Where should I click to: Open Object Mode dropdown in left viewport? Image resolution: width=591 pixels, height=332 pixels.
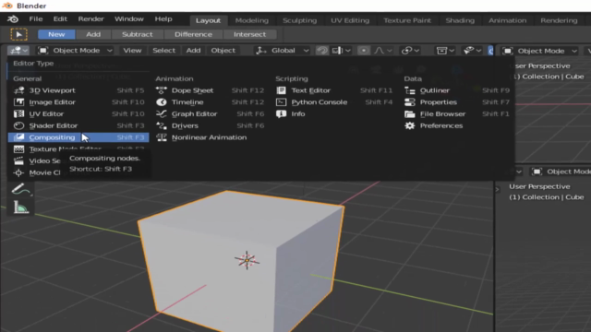point(75,50)
